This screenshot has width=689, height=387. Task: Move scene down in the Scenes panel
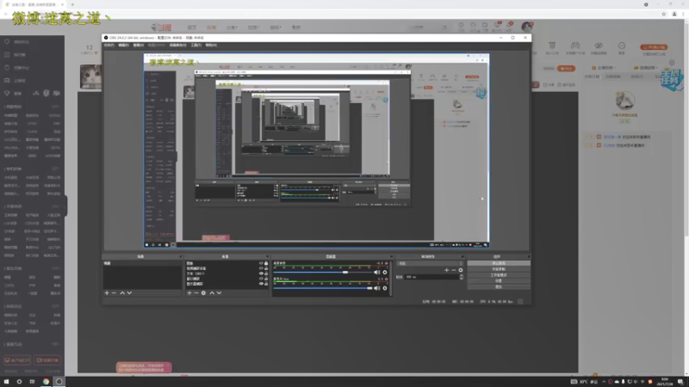tap(130, 292)
